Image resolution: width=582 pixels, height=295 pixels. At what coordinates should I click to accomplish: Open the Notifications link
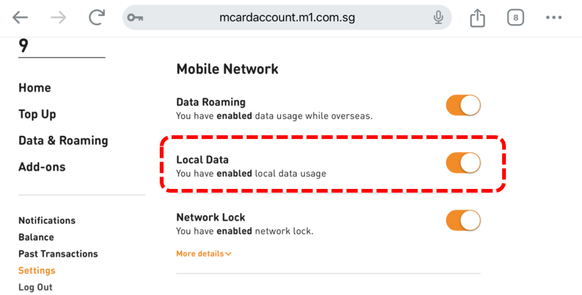click(47, 221)
